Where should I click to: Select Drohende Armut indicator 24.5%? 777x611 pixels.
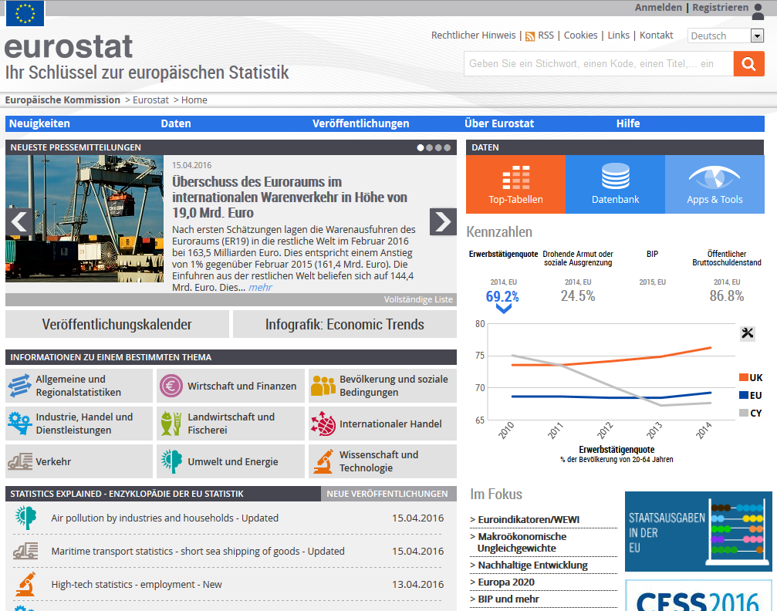point(578,295)
